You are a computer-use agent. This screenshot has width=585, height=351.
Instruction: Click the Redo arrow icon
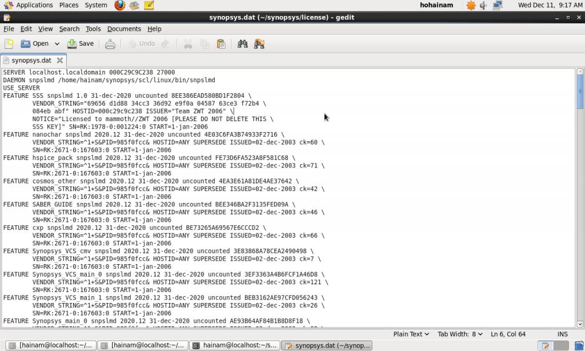tap(165, 43)
